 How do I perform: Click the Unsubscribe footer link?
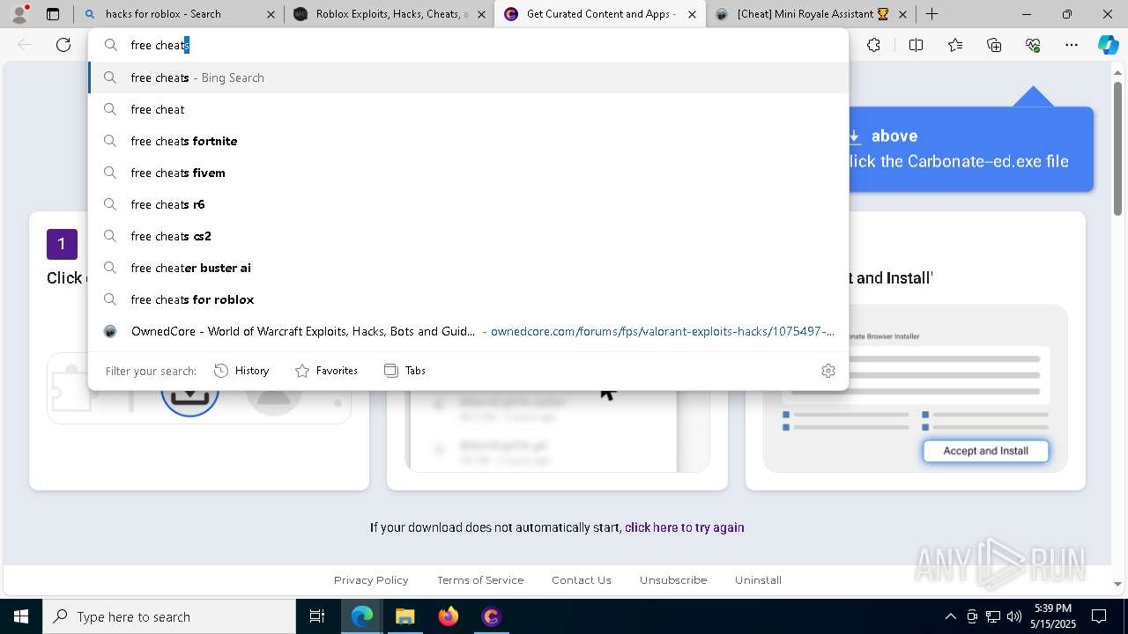(x=673, y=580)
